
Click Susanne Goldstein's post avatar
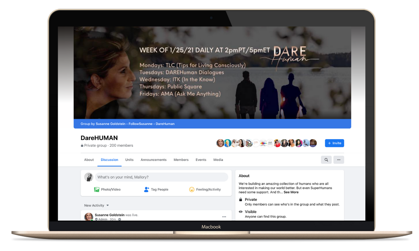(89, 217)
